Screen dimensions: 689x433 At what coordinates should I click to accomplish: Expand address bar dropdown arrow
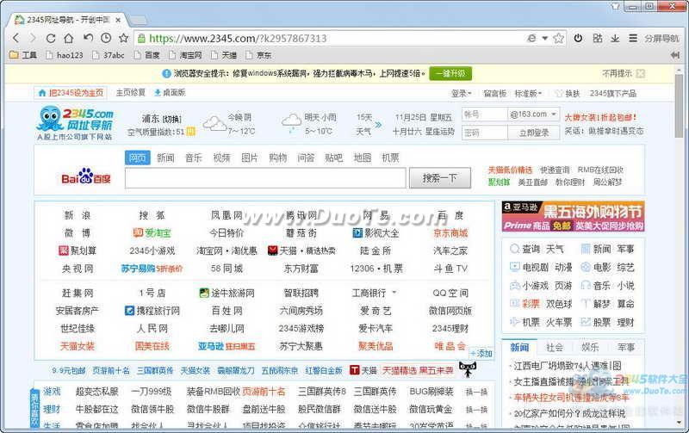pyautogui.click(x=545, y=38)
